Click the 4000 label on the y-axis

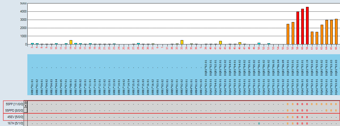pos(23,11)
